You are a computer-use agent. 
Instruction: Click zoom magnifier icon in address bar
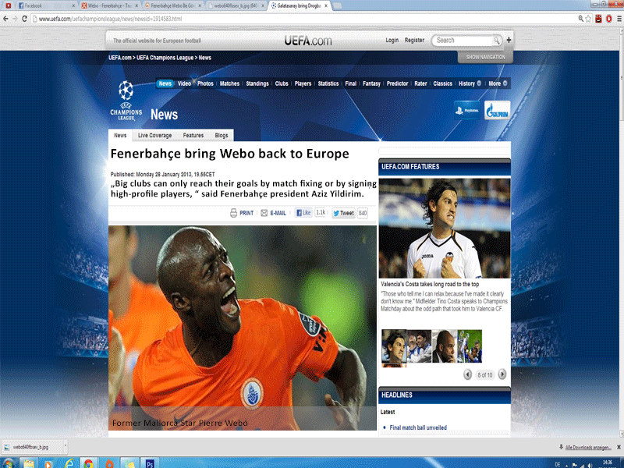click(580, 18)
